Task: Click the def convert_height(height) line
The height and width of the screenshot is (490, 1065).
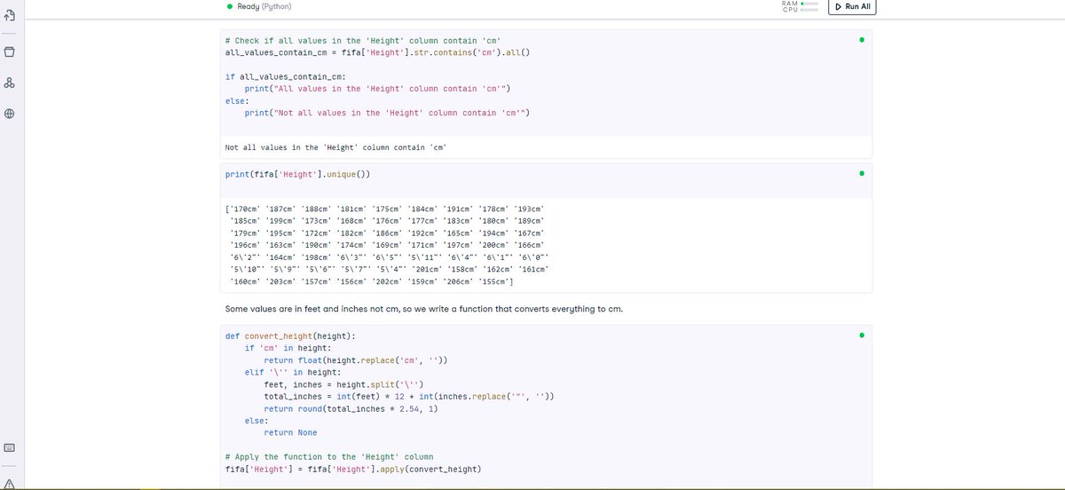Action: point(292,336)
